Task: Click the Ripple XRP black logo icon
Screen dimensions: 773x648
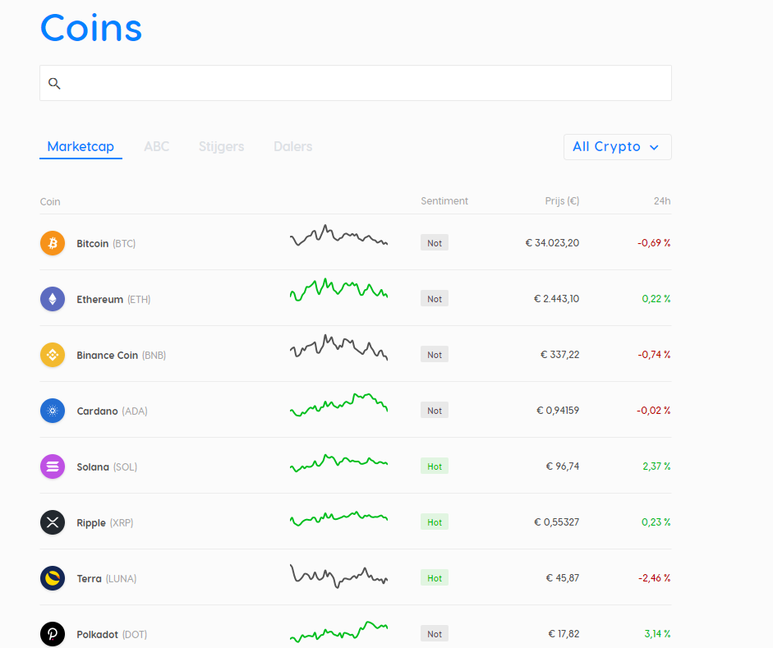Action: point(53,522)
